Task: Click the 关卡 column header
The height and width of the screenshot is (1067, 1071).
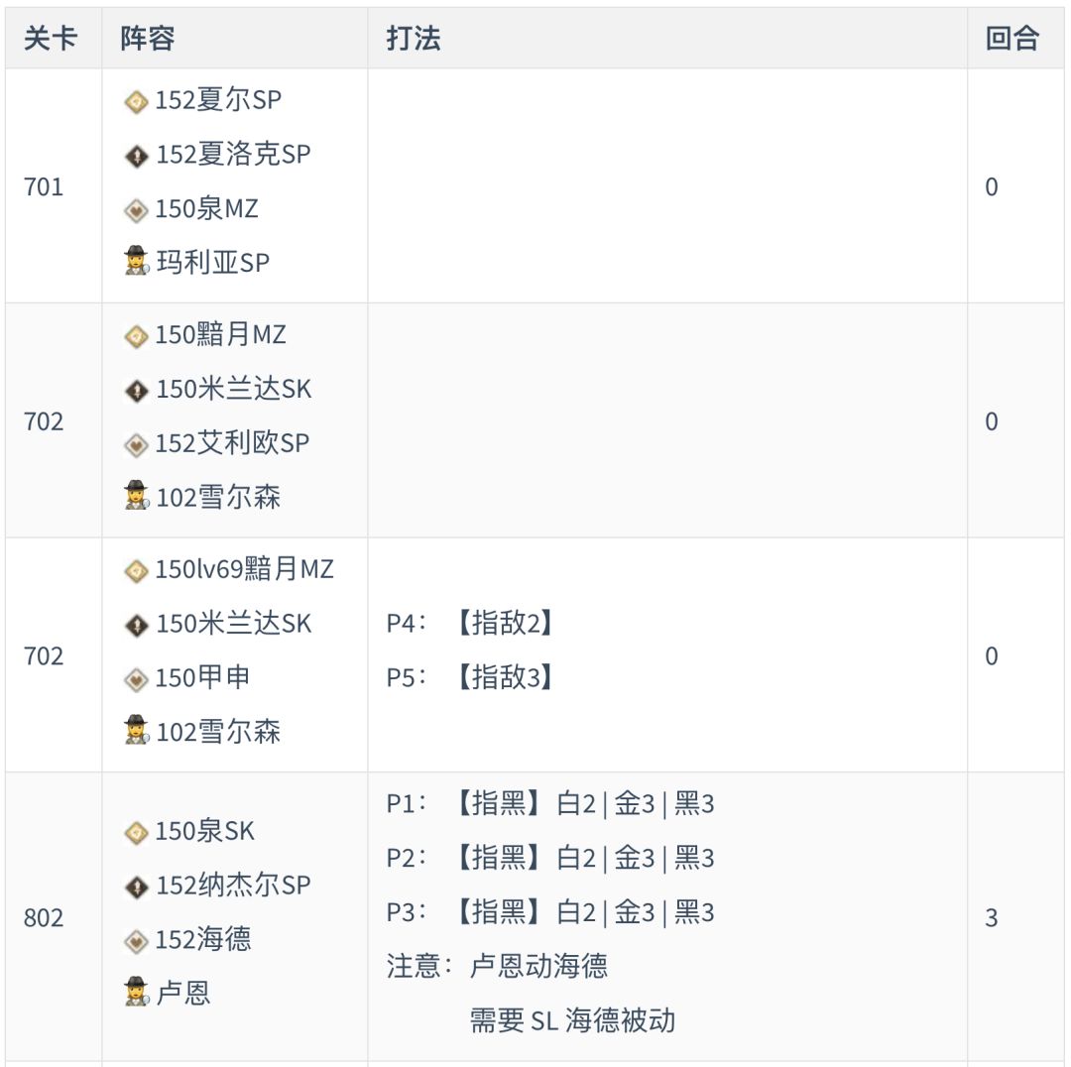Action: pos(50,39)
